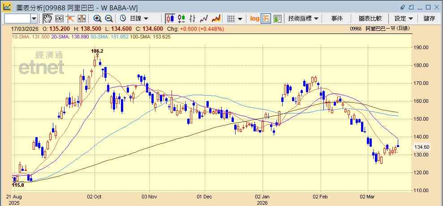
Task: Switch to red-blue candlestick chart type
Action: click(x=170, y=19)
